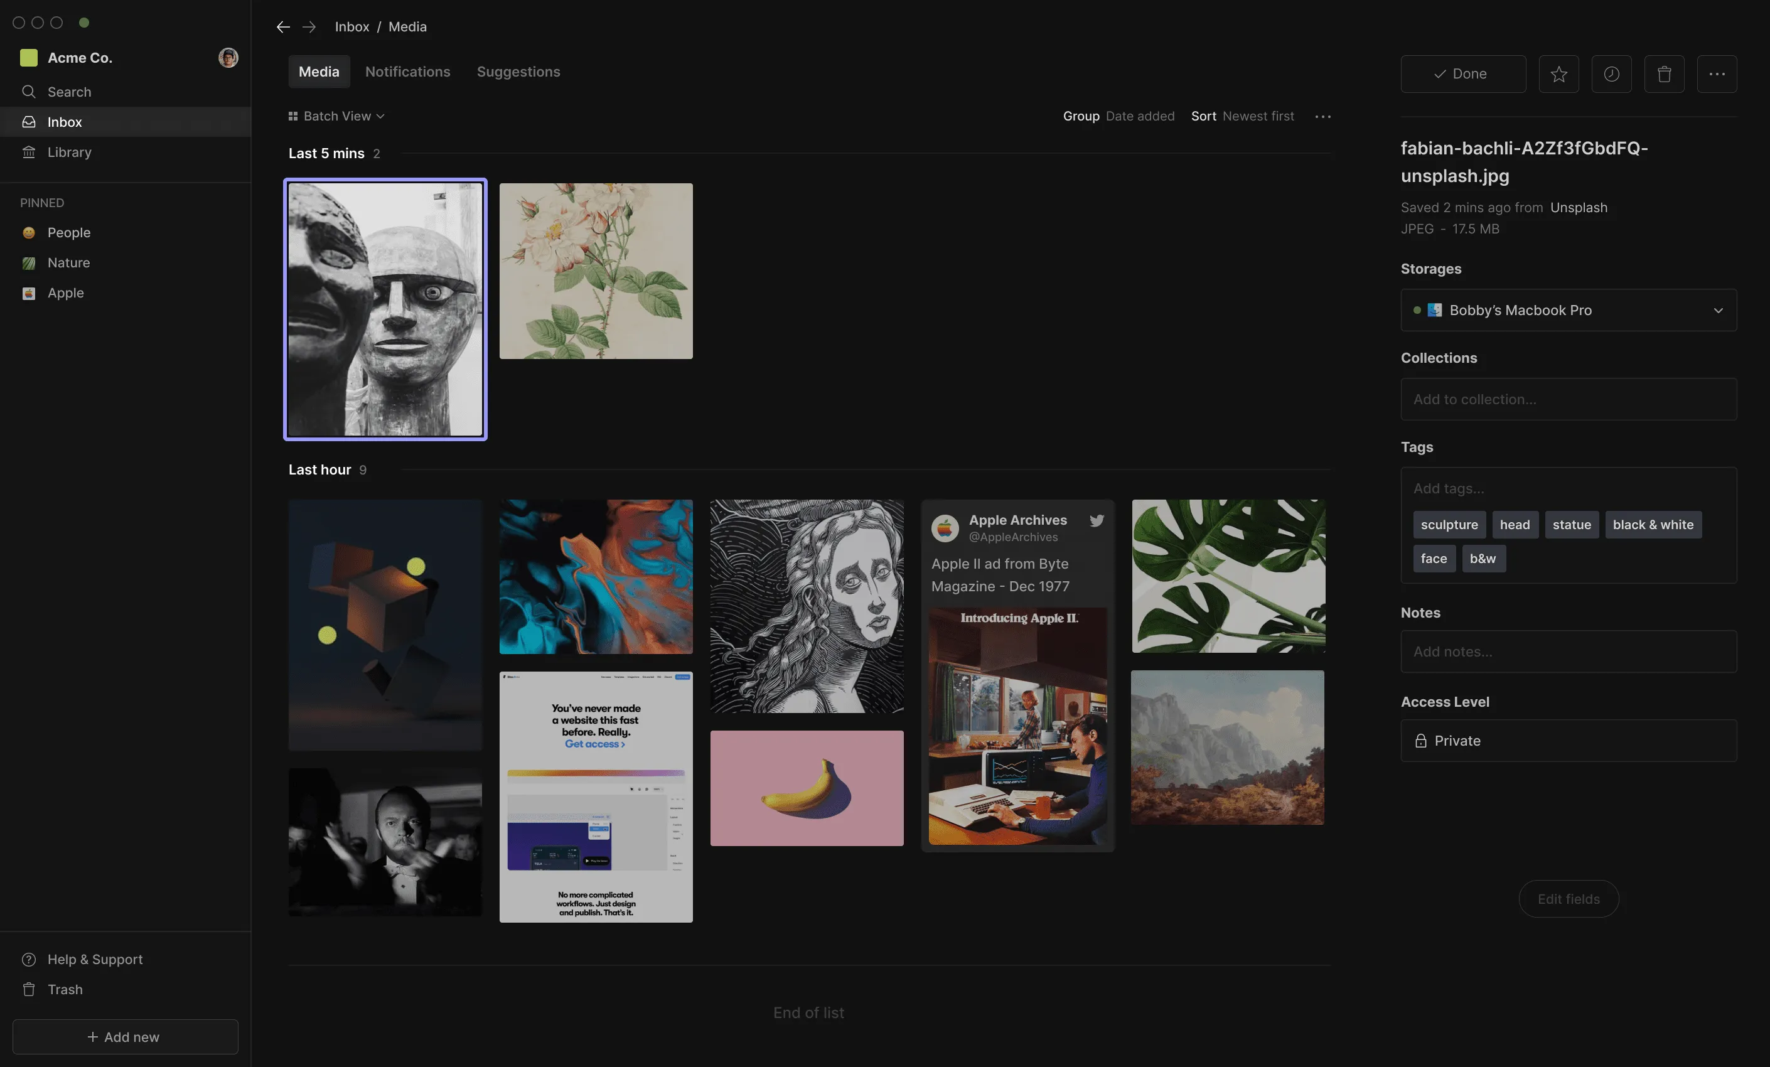Image resolution: width=1770 pixels, height=1067 pixels.
Task: Go back with the left arrow
Action: click(x=283, y=26)
